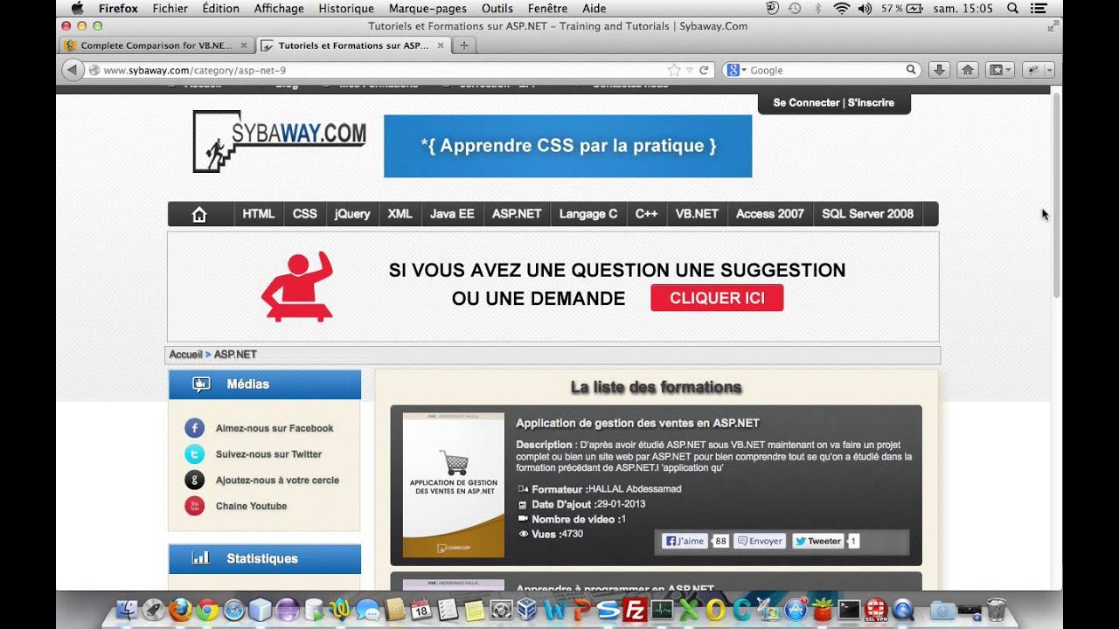Go to Access 2007 category in navbar

click(x=769, y=214)
